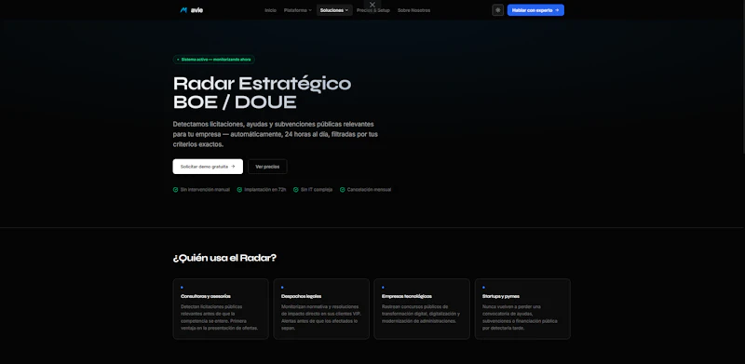Click the green check beside 'Sin intervención manual'

[x=175, y=190]
